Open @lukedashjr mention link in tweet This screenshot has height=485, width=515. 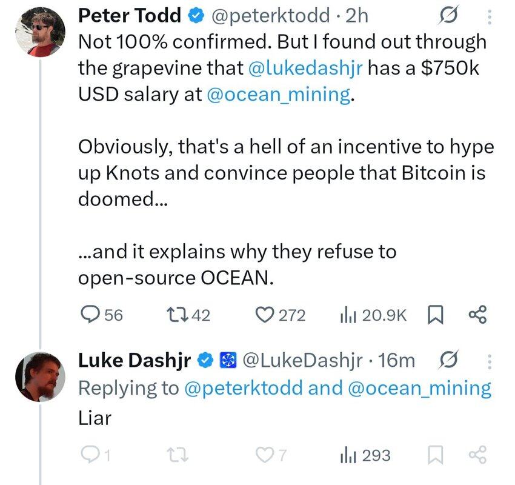point(305,68)
